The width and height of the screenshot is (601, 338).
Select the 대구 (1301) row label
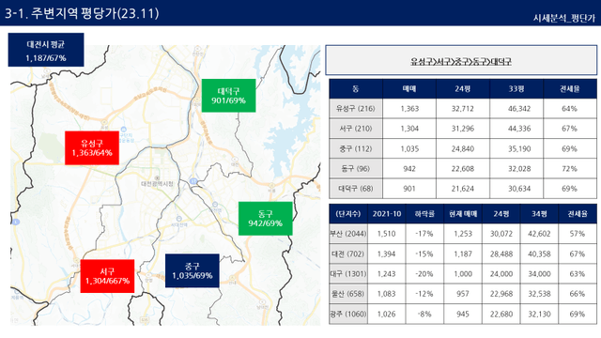348,274
